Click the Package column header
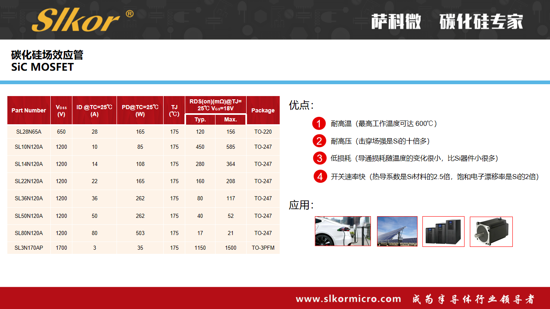550x309 pixels. [263, 110]
